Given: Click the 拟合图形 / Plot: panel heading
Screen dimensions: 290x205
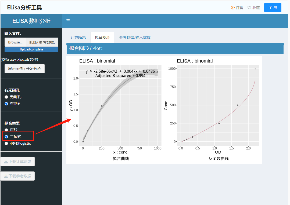Looking at the screenshot, I should point(86,48).
